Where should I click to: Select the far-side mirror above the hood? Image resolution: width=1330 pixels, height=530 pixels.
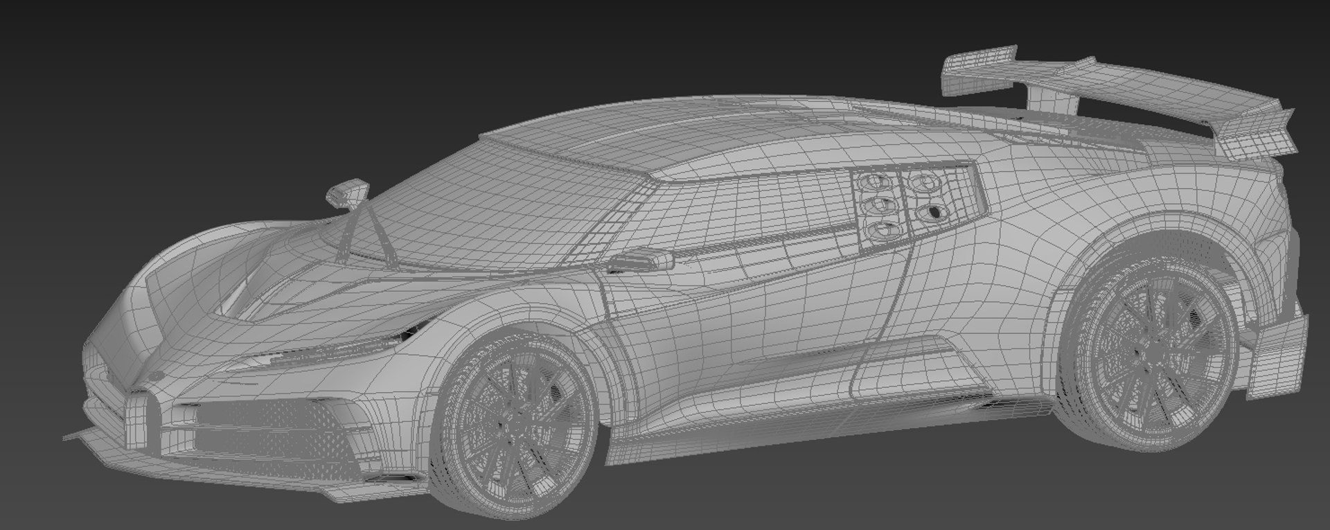pyautogui.click(x=348, y=193)
